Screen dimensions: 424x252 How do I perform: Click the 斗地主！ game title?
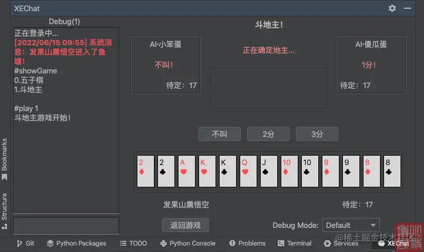(x=269, y=25)
